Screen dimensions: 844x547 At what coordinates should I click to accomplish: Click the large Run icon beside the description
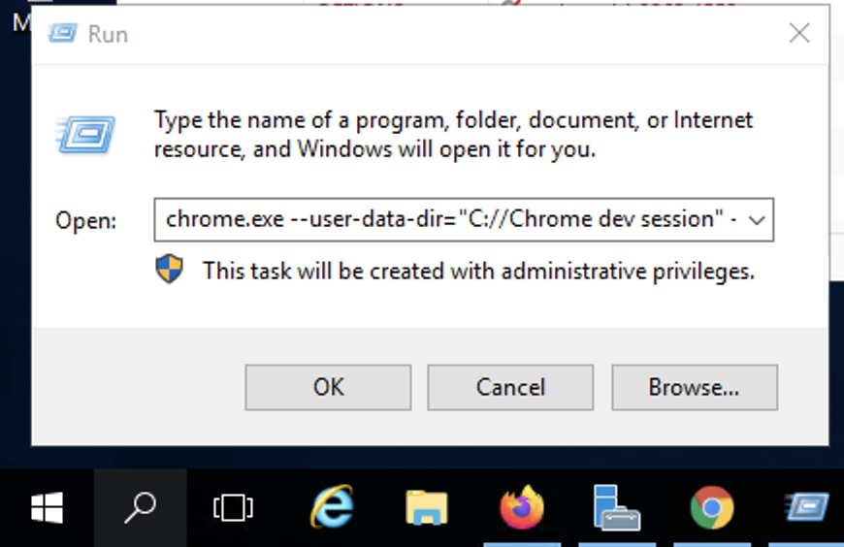click(x=87, y=134)
